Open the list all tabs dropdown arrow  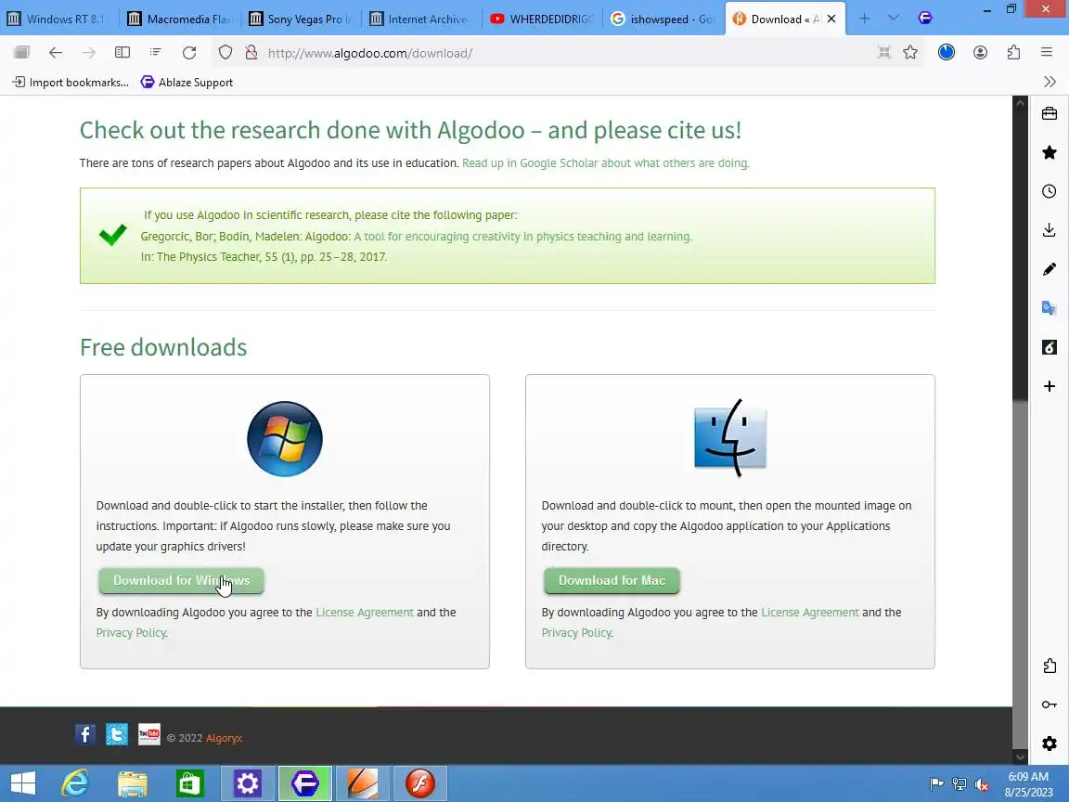point(894,19)
